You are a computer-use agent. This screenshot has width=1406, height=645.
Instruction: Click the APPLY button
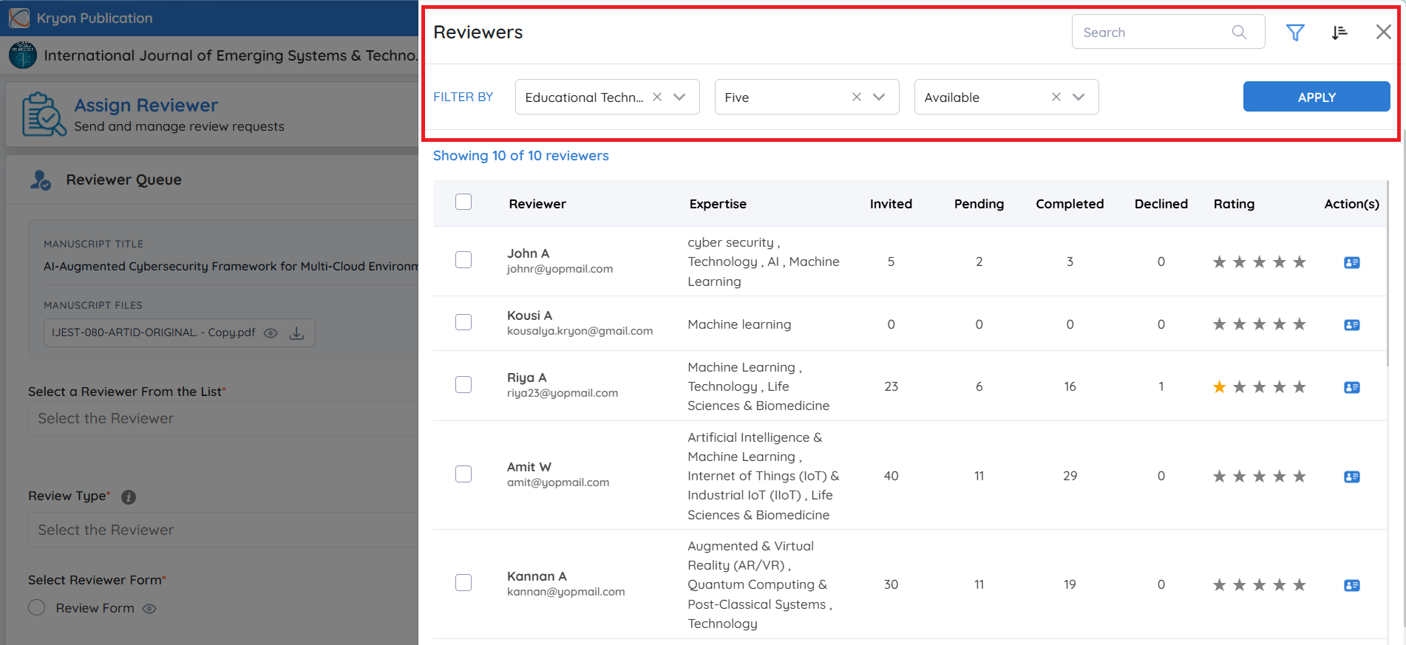pos(1317,97)
